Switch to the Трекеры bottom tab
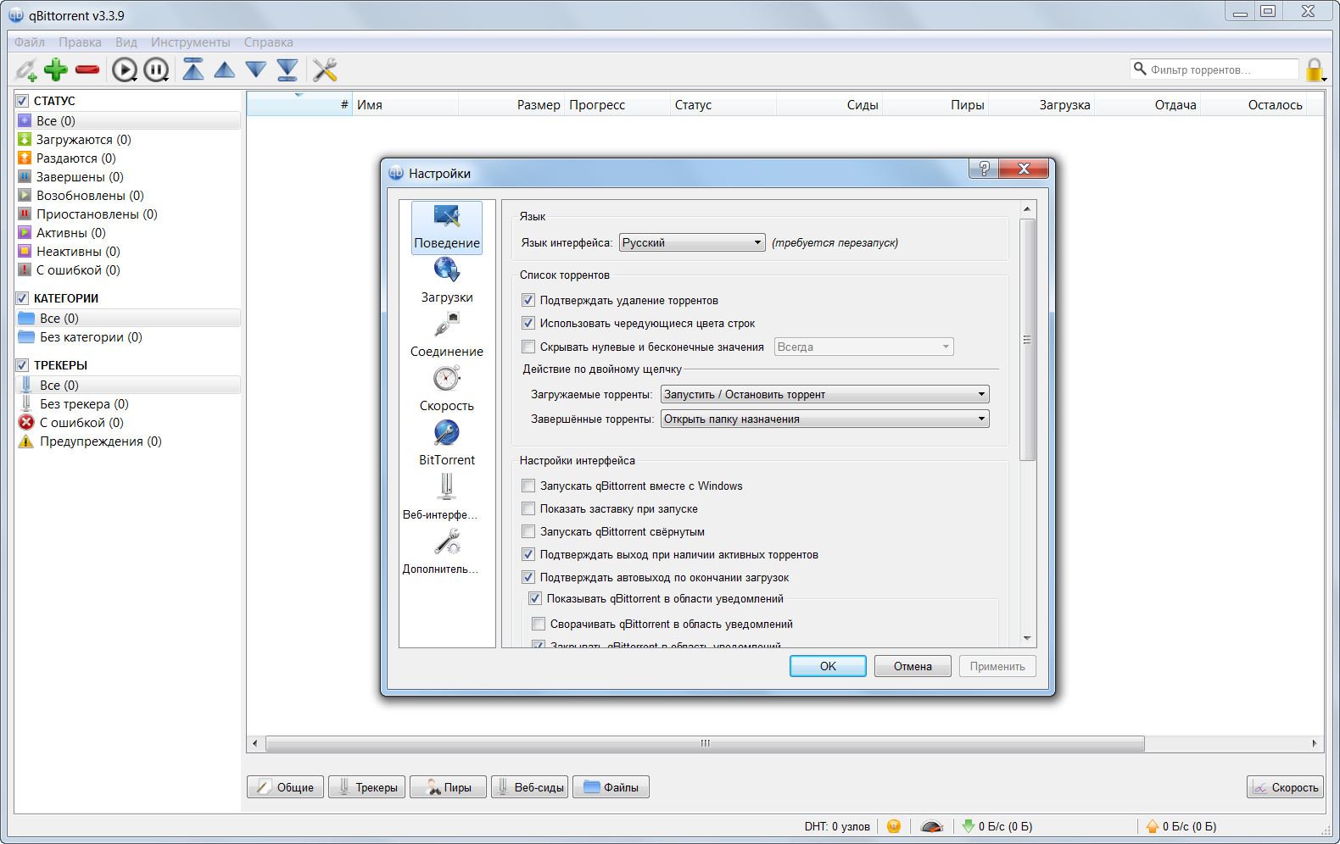The image size is (1340, 844). point(367,787)
